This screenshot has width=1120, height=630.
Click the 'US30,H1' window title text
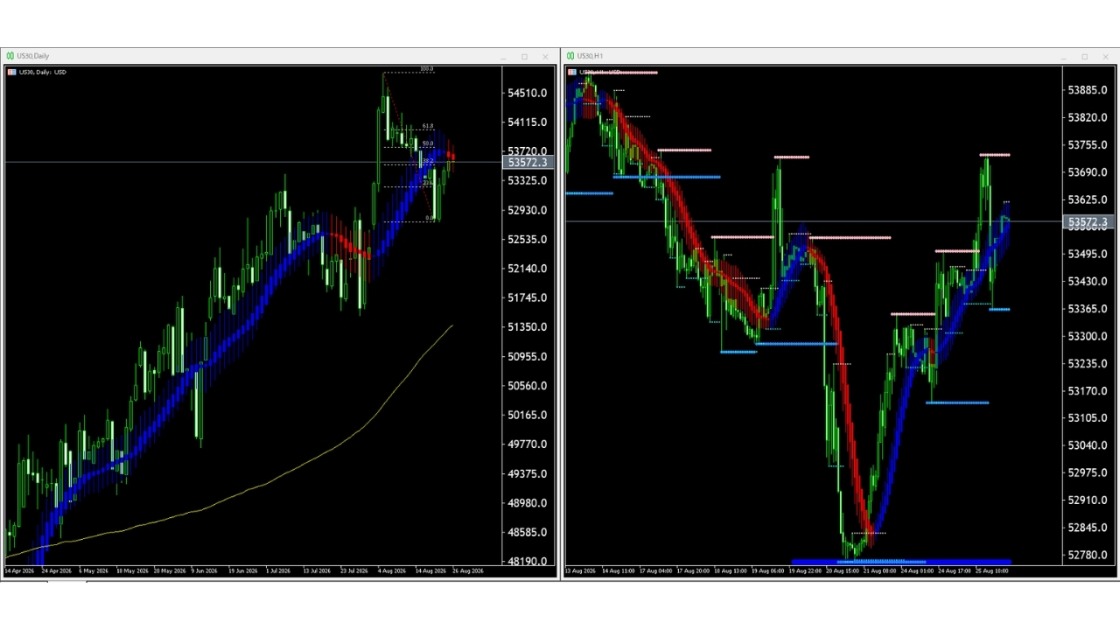pos(590,56)
